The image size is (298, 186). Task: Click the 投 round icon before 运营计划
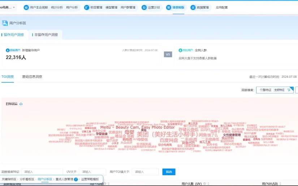pos(144,8)
